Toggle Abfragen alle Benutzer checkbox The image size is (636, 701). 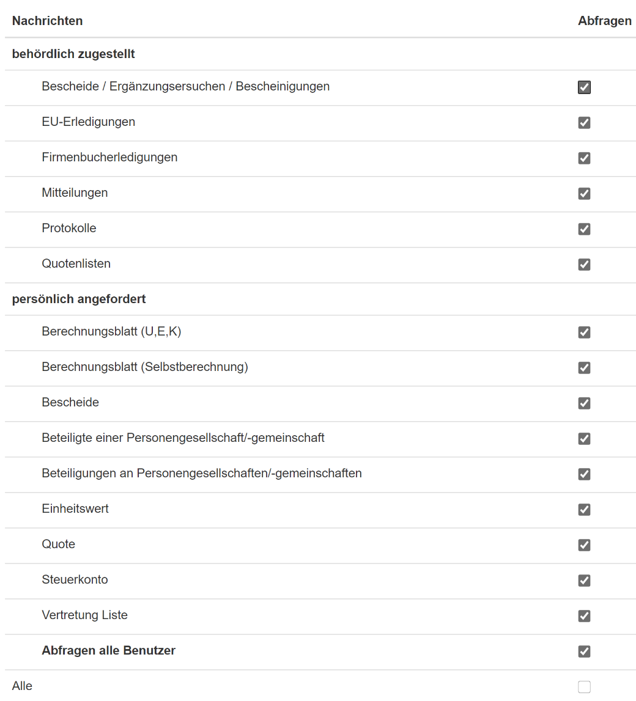[584, 651]
